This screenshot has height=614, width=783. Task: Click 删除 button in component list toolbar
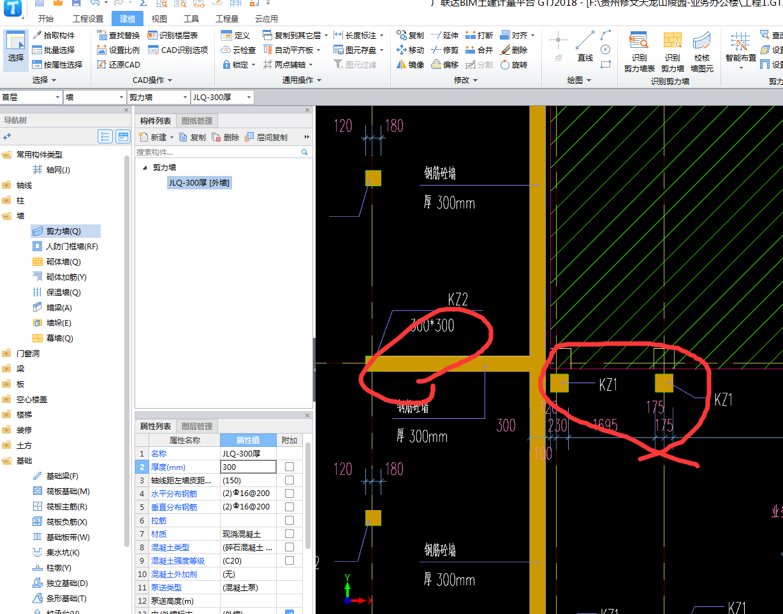click(x=226, y=137)
